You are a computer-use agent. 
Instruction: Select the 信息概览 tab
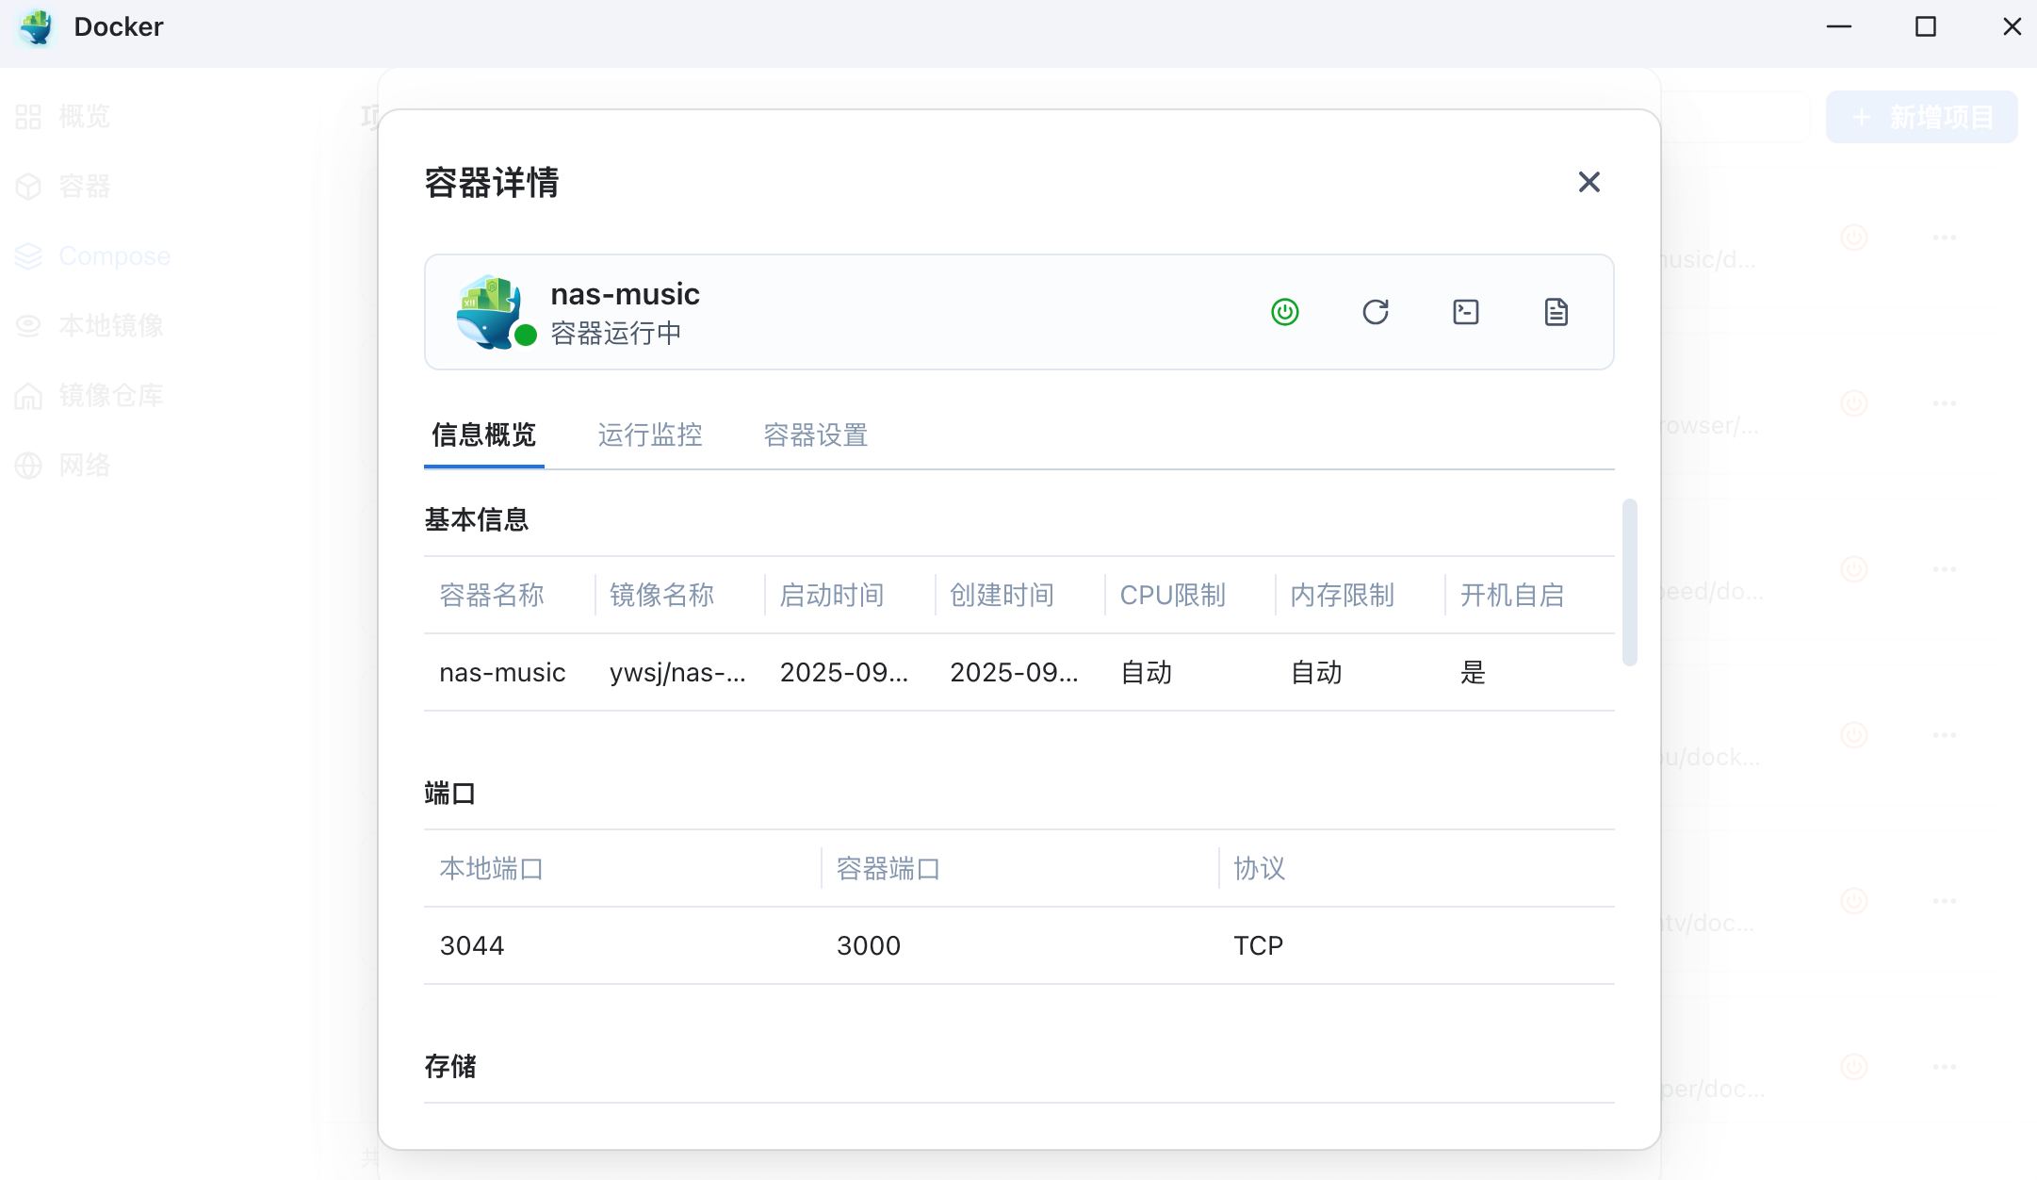click(x=483, y=434)
